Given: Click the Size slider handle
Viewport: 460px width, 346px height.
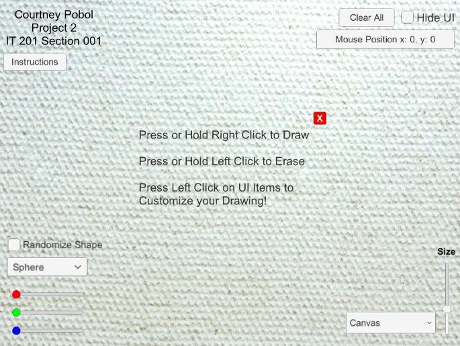Looking at the screenshot, I should coord(447,309).
